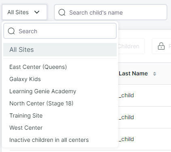
Task: Click the partially hidden Children button
Action: click(131, 46)
